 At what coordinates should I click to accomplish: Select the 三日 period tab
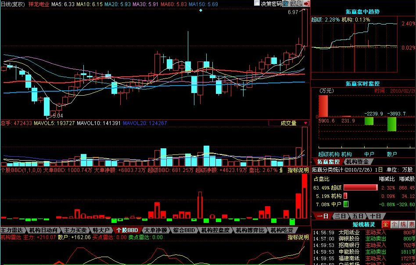[x=340, y=216]
